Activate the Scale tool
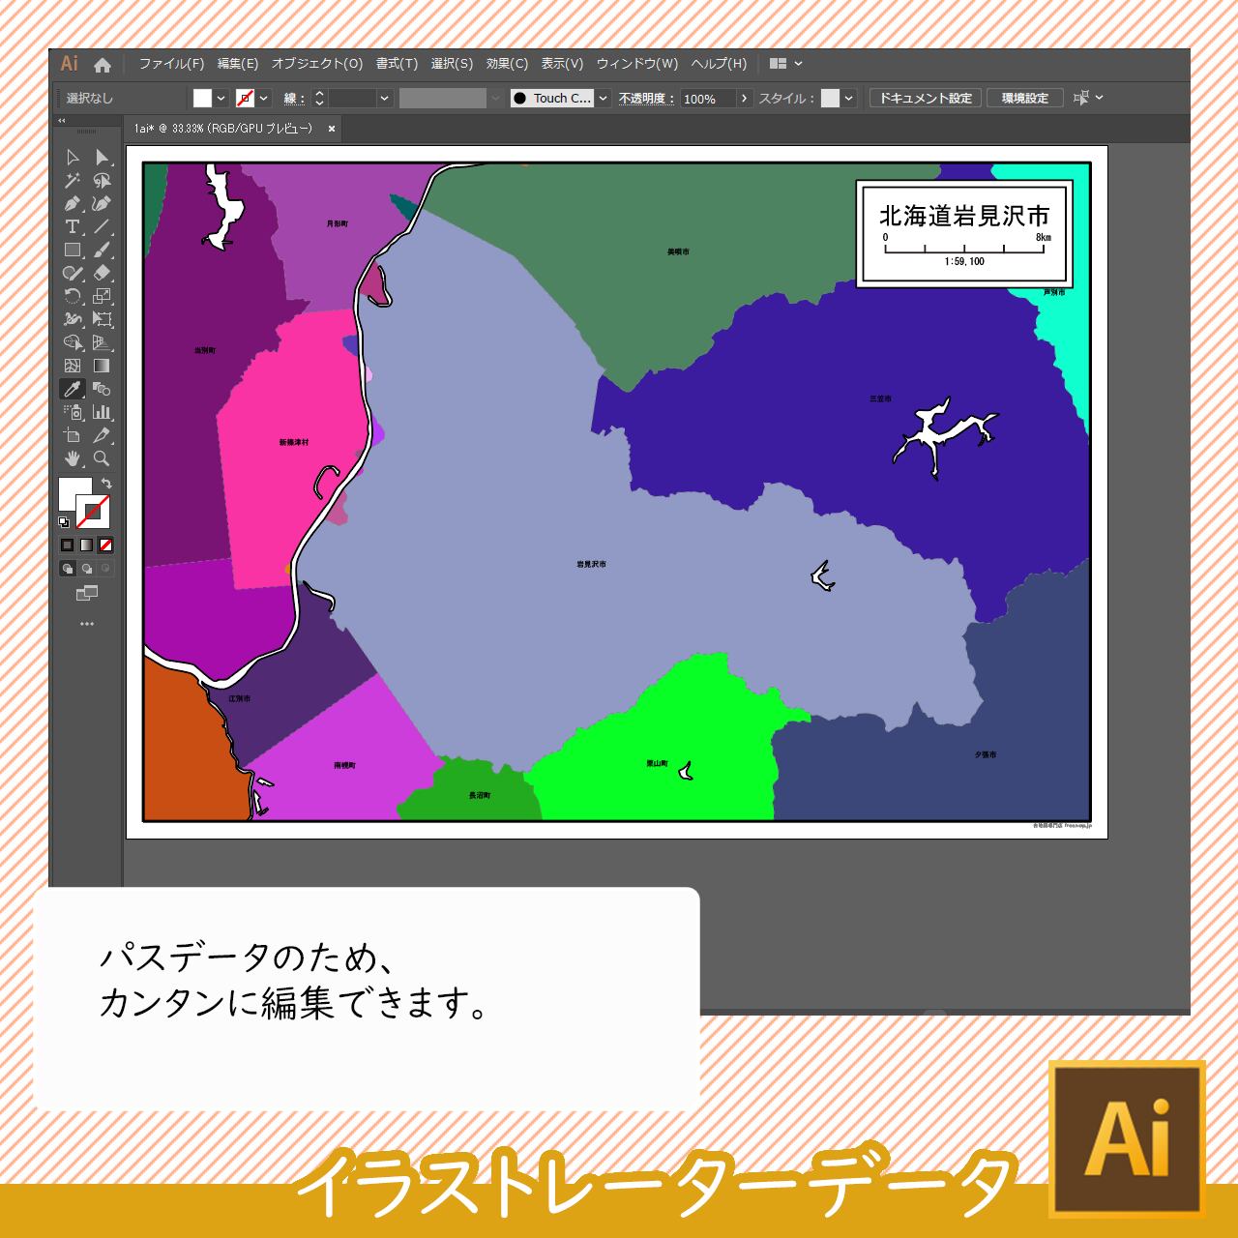 coord(102,296)
